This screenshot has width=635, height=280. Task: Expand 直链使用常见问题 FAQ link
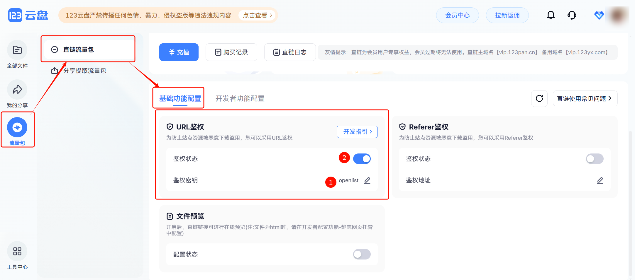[x=585, y=99]
